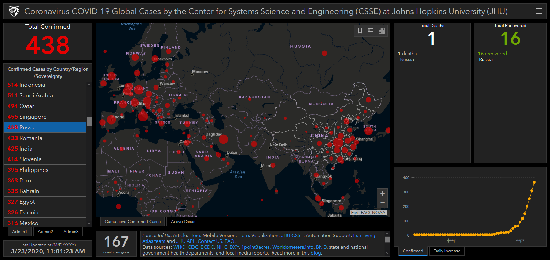Show the Daily Increase chart tab

447,251
